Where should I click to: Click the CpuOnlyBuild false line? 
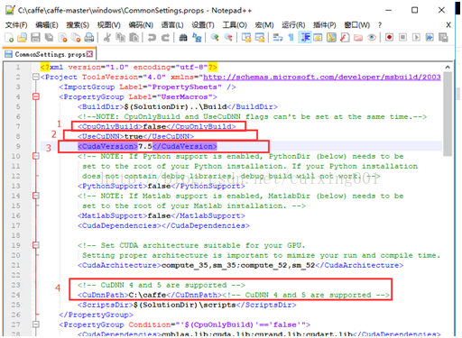157,126
